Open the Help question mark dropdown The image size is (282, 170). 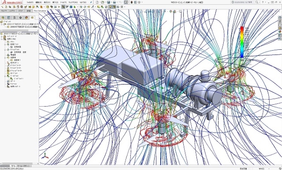click(x=264, y=2)
